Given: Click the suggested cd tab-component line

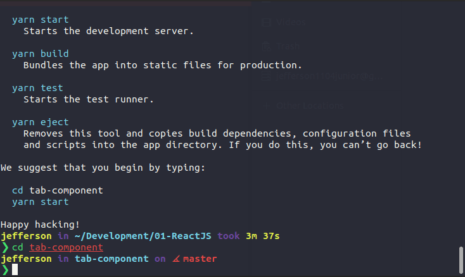Looking at the screenshot, I should click(57, 190).
